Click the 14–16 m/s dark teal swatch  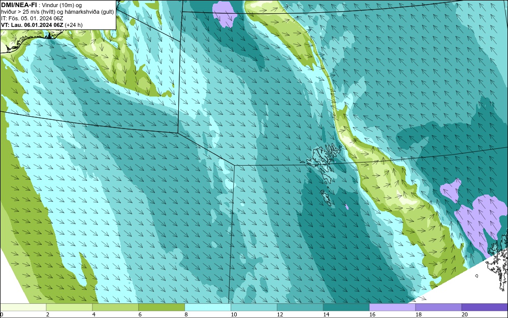pos(346,307)
